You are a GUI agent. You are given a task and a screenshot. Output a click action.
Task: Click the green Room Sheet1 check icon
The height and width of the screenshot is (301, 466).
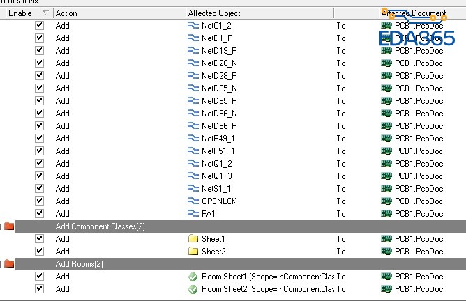click(194, 276)
